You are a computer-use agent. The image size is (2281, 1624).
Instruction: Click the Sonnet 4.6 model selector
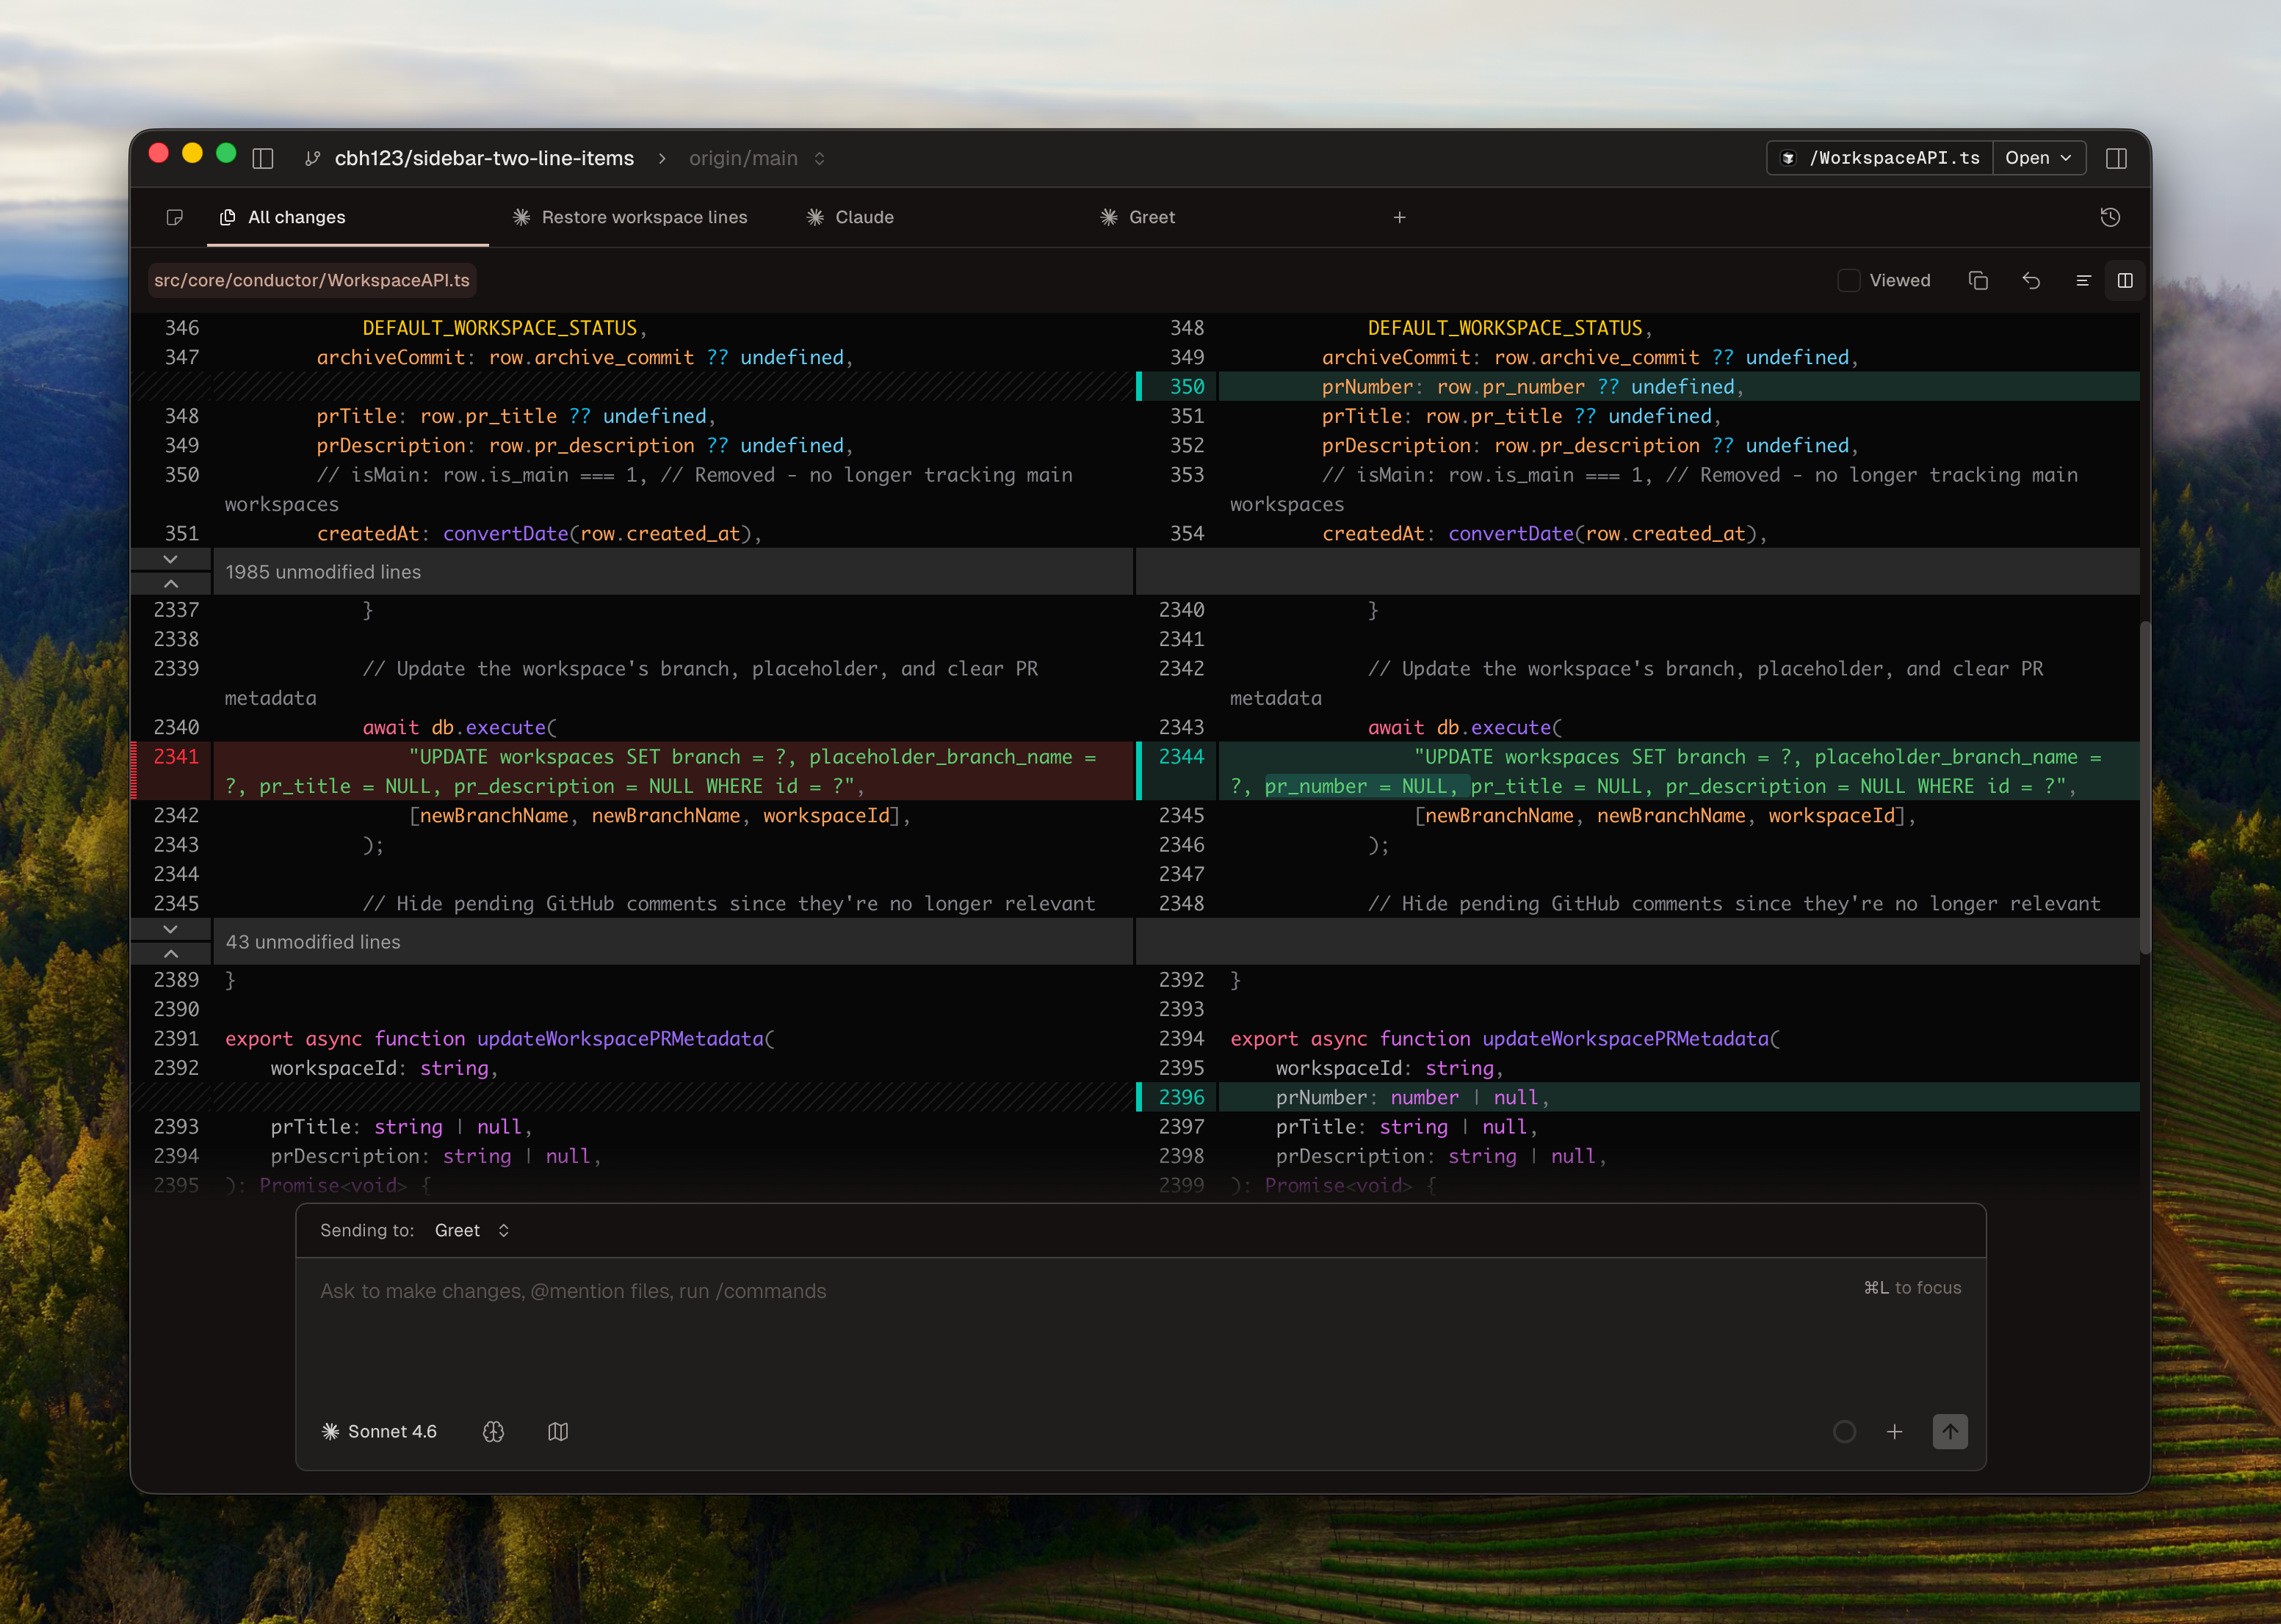(379, 1431)
